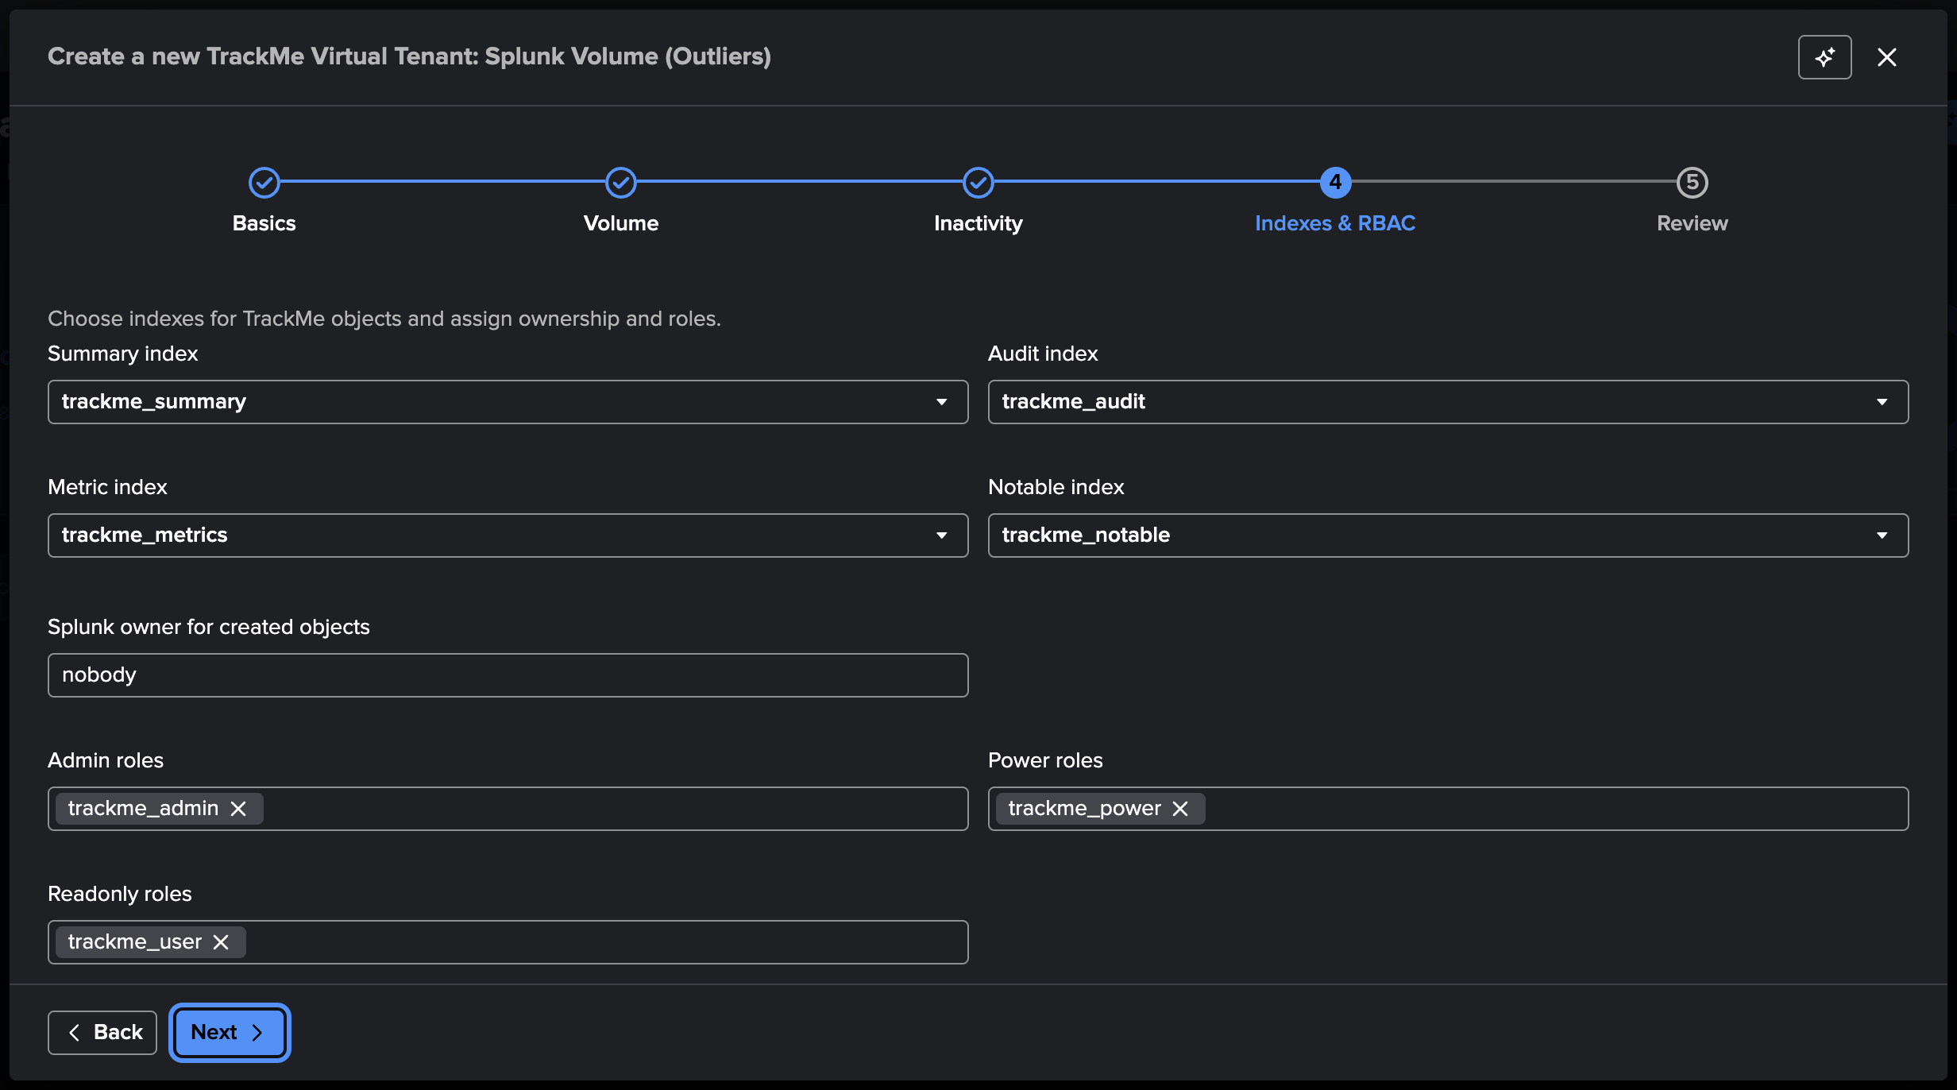Click the trackme_admin tag text
The width and height of the screenshot is (1957, 1090).
(143, 809)
